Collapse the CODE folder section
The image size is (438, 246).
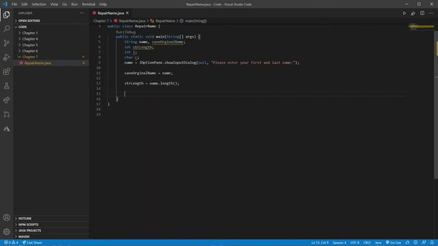[x=51, y=27]
